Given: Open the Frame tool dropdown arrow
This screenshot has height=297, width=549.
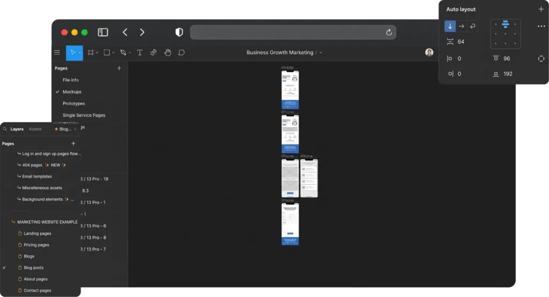Looking at the screenshot, I should pyautogui.click(x=97, y=53).
